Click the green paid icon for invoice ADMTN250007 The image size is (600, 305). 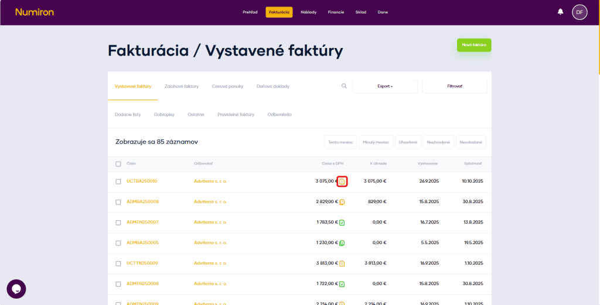342,222
